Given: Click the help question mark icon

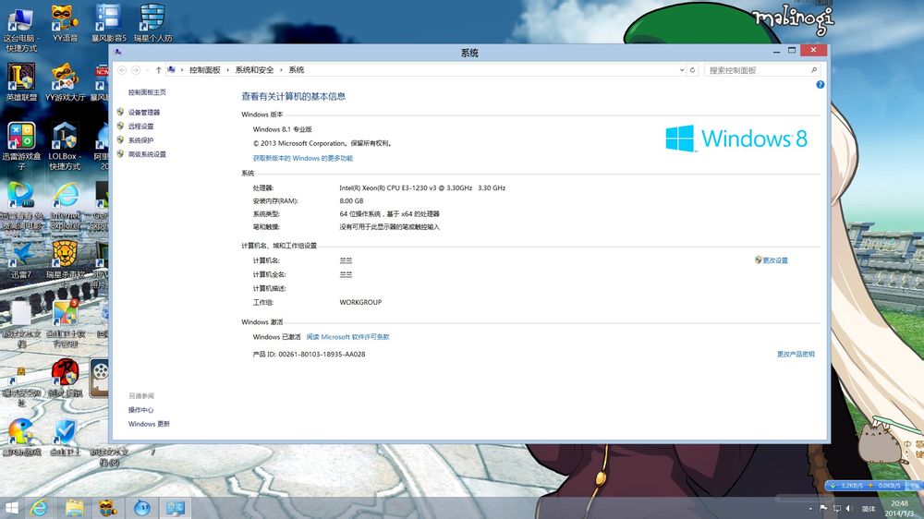Looking at the screenshot, I should click(821, 85).
